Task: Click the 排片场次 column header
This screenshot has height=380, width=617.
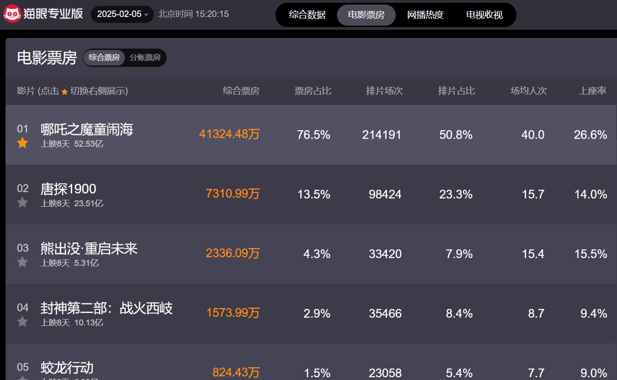Action: 384,91
